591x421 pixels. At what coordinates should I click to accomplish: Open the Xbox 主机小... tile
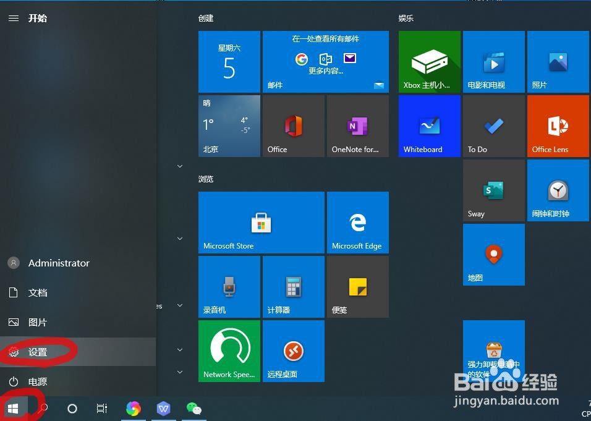(429, 62)
